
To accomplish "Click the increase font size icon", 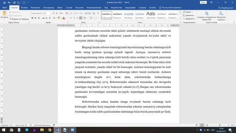I will 53,13.
